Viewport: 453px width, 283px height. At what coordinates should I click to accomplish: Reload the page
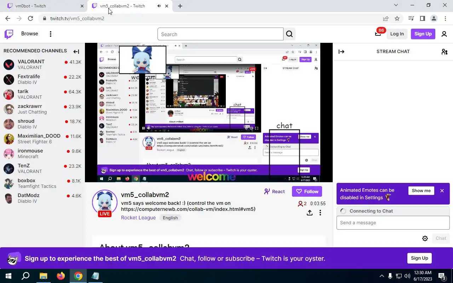pos(30,18)
